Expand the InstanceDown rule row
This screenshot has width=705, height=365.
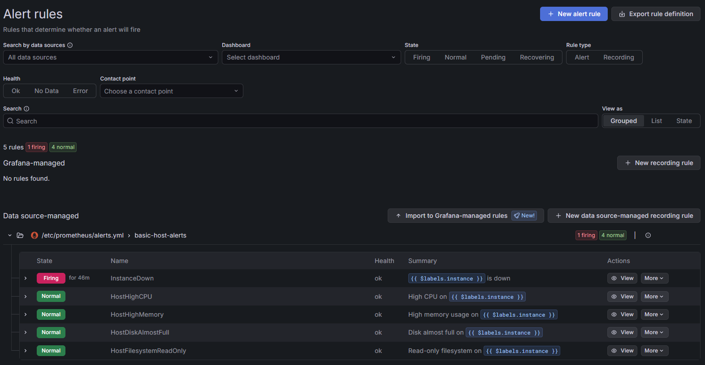(x=26, y=278)
